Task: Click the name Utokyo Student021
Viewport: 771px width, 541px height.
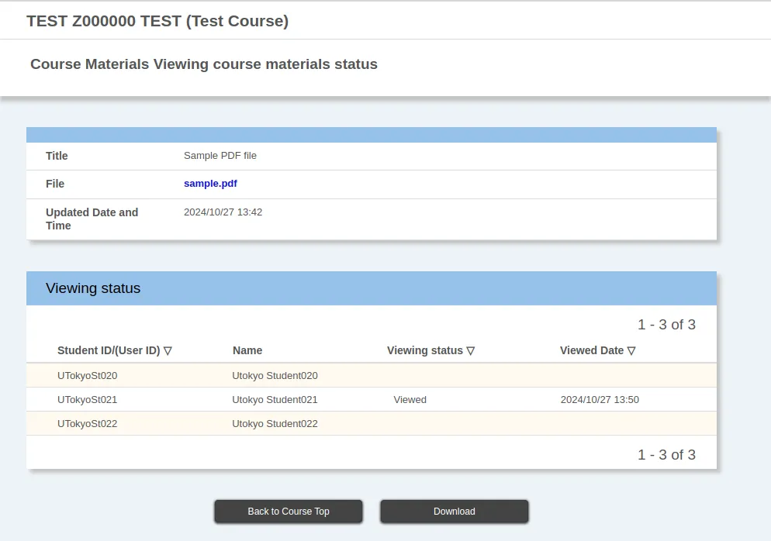Action: coord(275,400)
